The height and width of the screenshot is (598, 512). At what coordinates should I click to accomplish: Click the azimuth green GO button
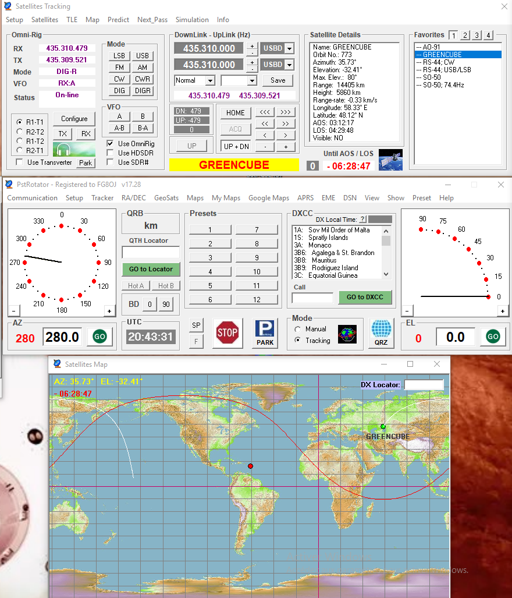(99, 337)
